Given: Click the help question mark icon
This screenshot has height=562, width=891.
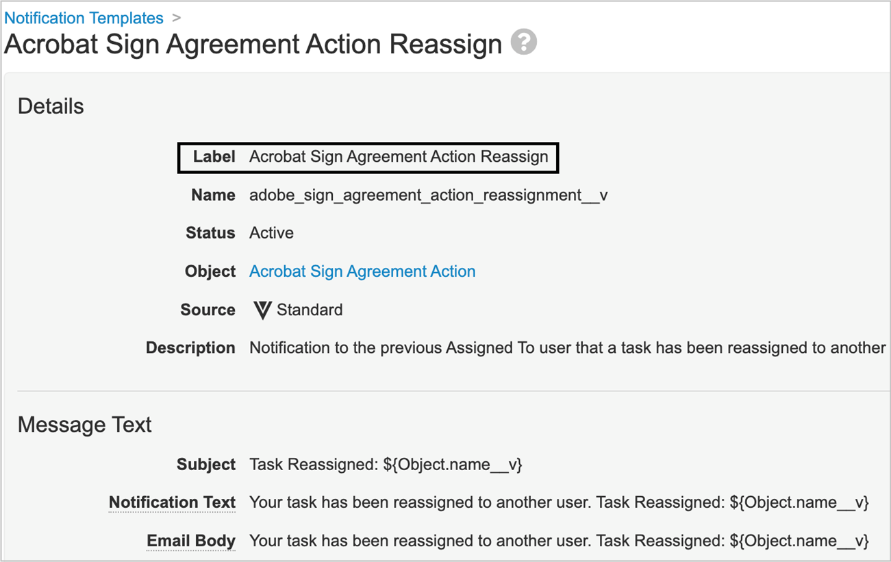Looking at the screenshot, I should tap(524, 42).
